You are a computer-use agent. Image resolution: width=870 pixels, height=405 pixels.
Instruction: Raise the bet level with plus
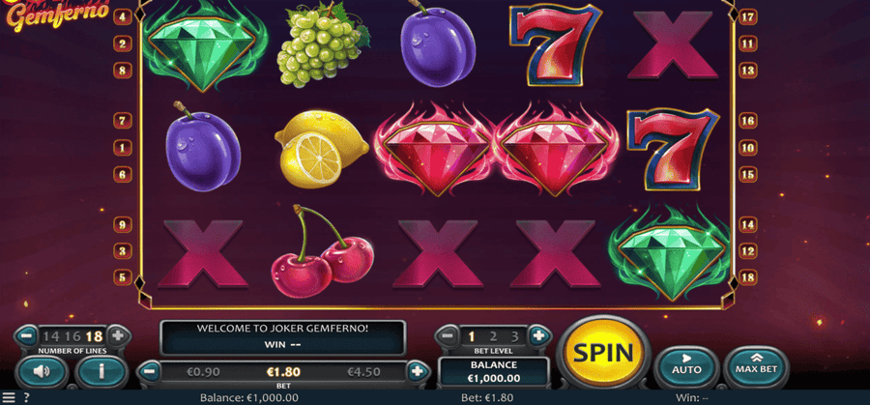(537, 335)
